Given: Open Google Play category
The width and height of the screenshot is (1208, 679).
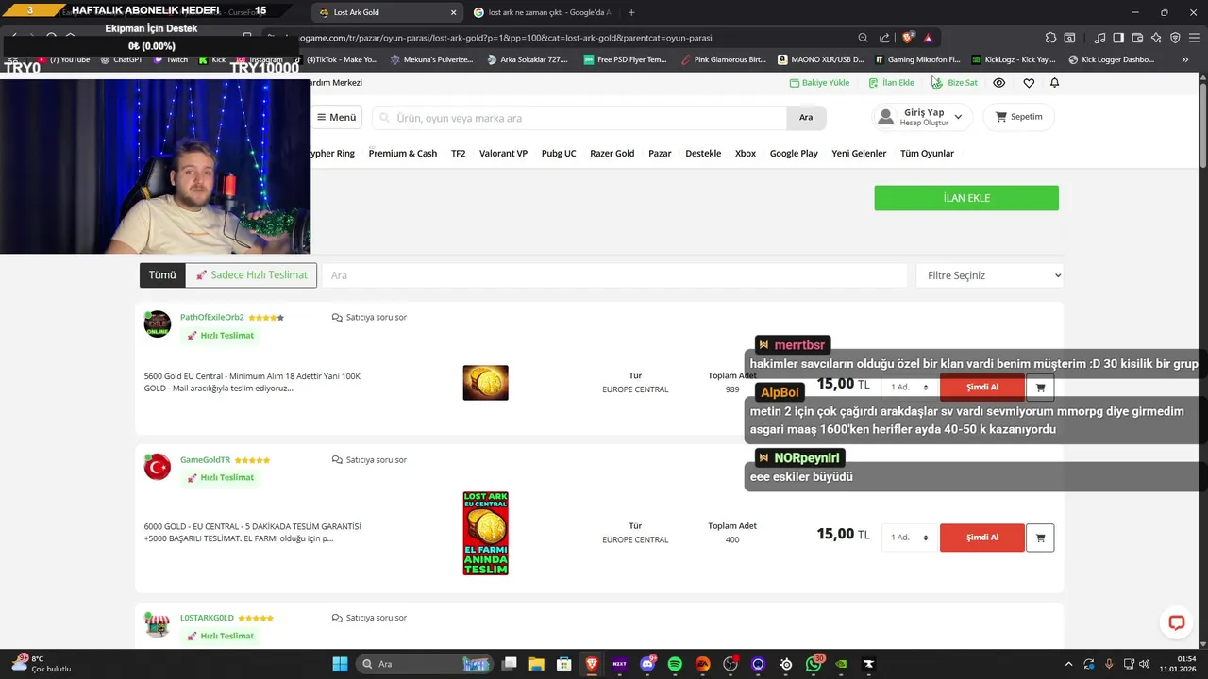Looking at the screenshot, I should (x=794, y=153).
